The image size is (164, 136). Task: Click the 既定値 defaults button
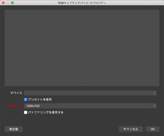[x=14, y=129]
